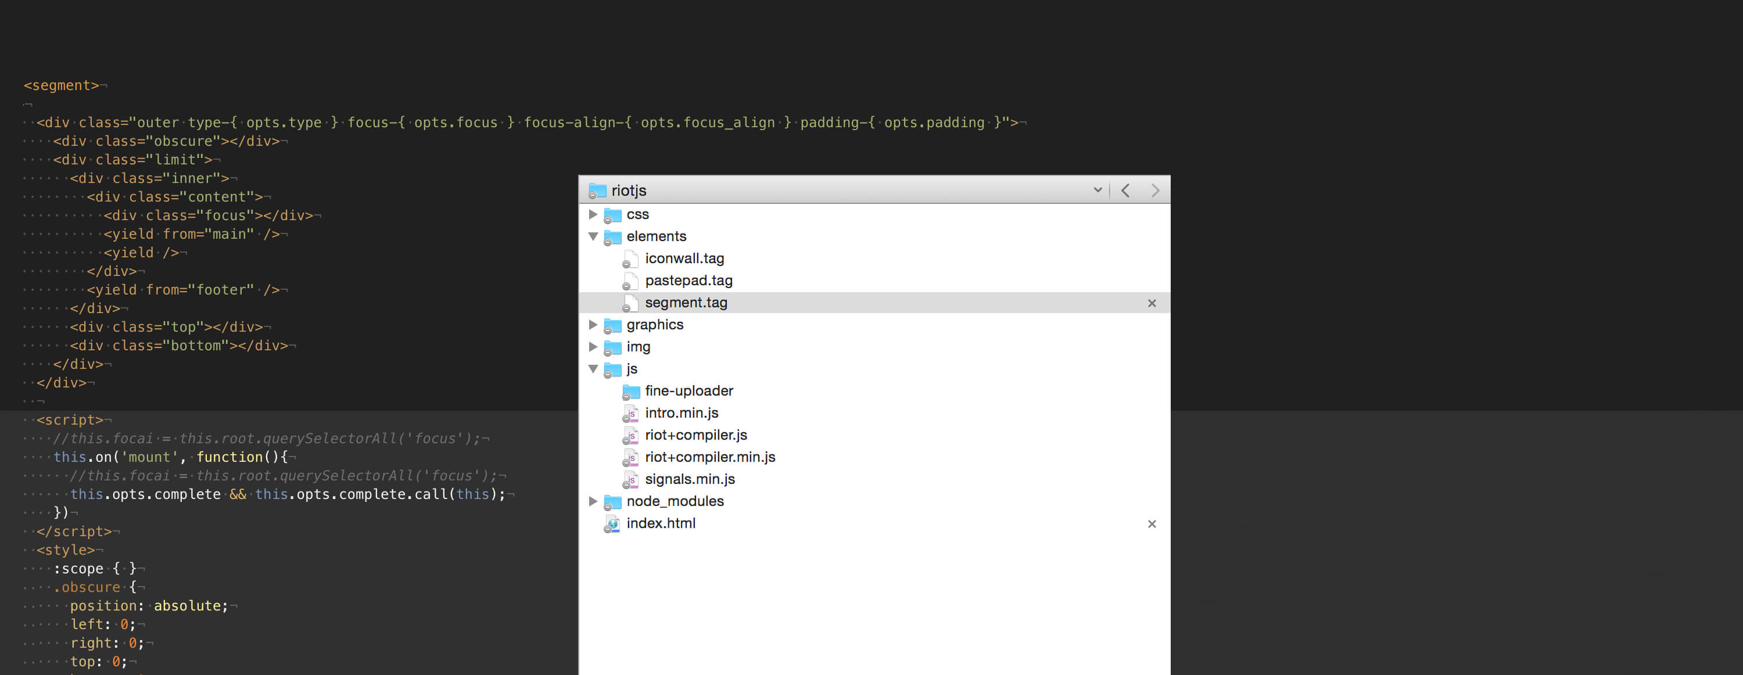Viewport: 1743px width, 675px height.
Task: Click the yield from="main" code line
Action: point(192,234)
